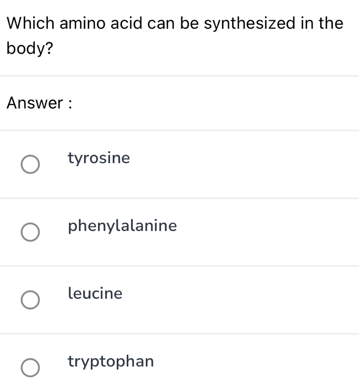Click the leucine answer label
The height and width of the screenshot is (389, 359).
coord(95,294)
